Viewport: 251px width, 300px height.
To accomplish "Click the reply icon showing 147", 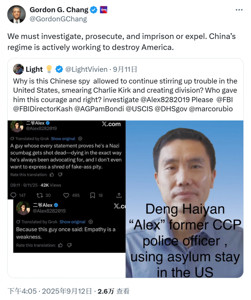I will 13,195.
